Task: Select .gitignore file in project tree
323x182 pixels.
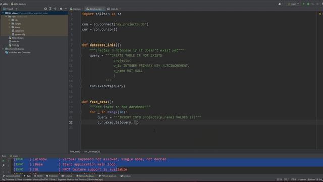Action: pos(18,31)
